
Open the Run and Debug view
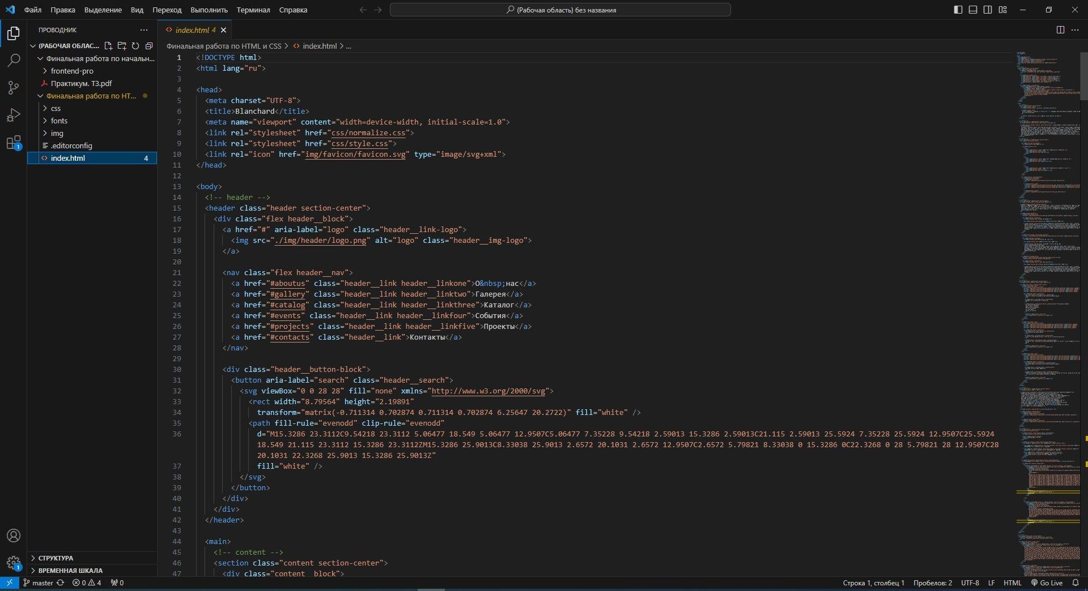(x=14, y=115)
